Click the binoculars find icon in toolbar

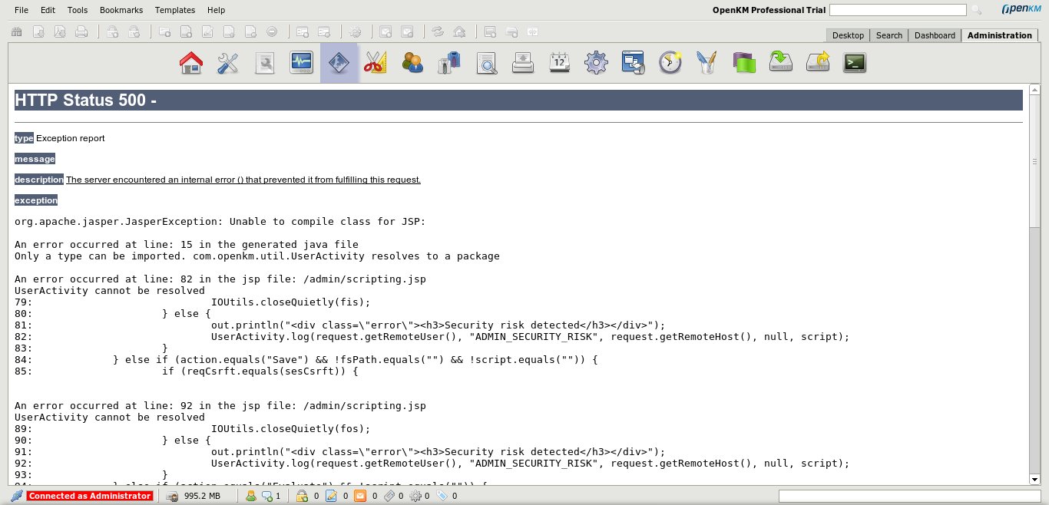tap(16, 32)
